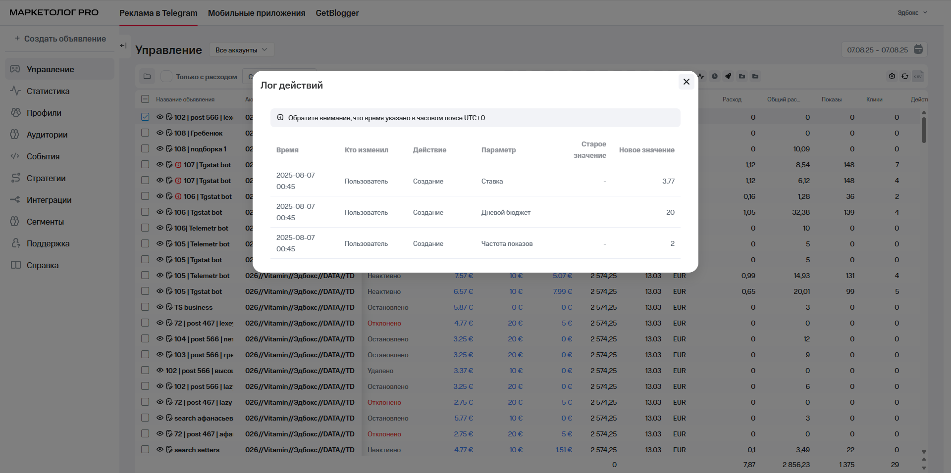Enable the Только с расходом checkbox
Screen dimensions: 951x473
tap(166, 76)
